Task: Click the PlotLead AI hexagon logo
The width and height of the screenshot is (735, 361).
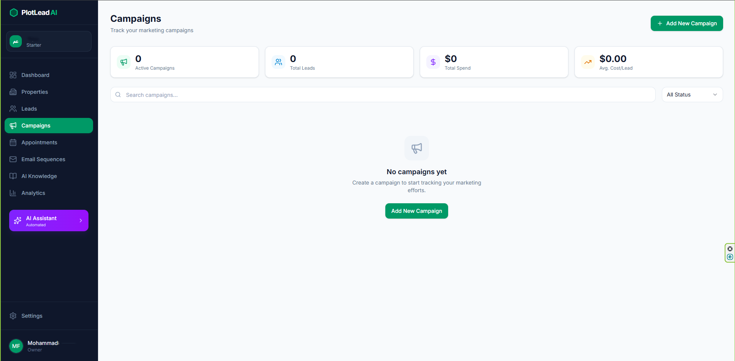Action: pos(14,13)
